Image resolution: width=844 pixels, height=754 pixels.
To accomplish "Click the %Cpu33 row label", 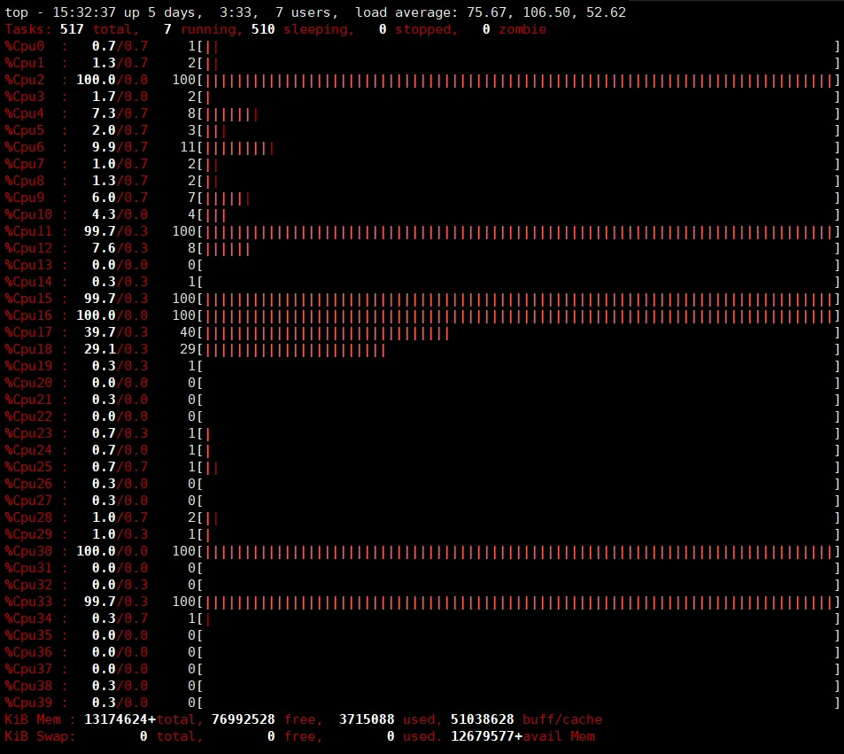I will (x=28, y=602).
